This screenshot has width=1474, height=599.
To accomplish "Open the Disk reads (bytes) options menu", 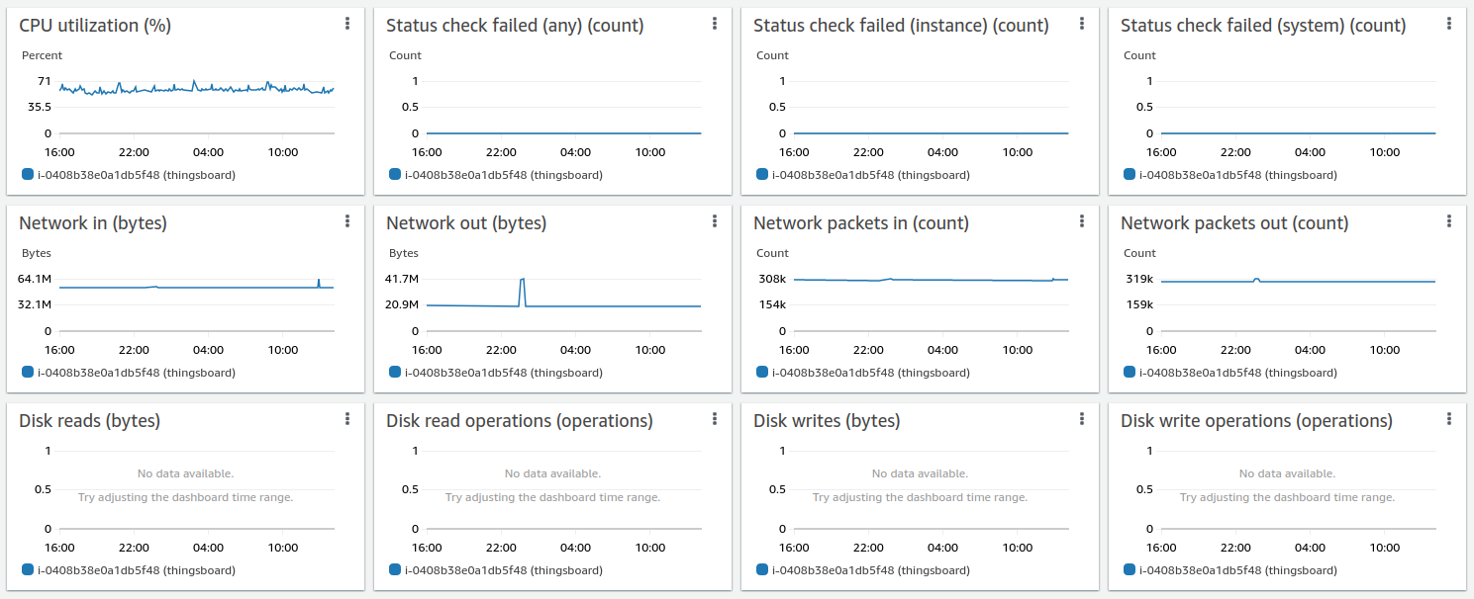I will coord(347,419).
